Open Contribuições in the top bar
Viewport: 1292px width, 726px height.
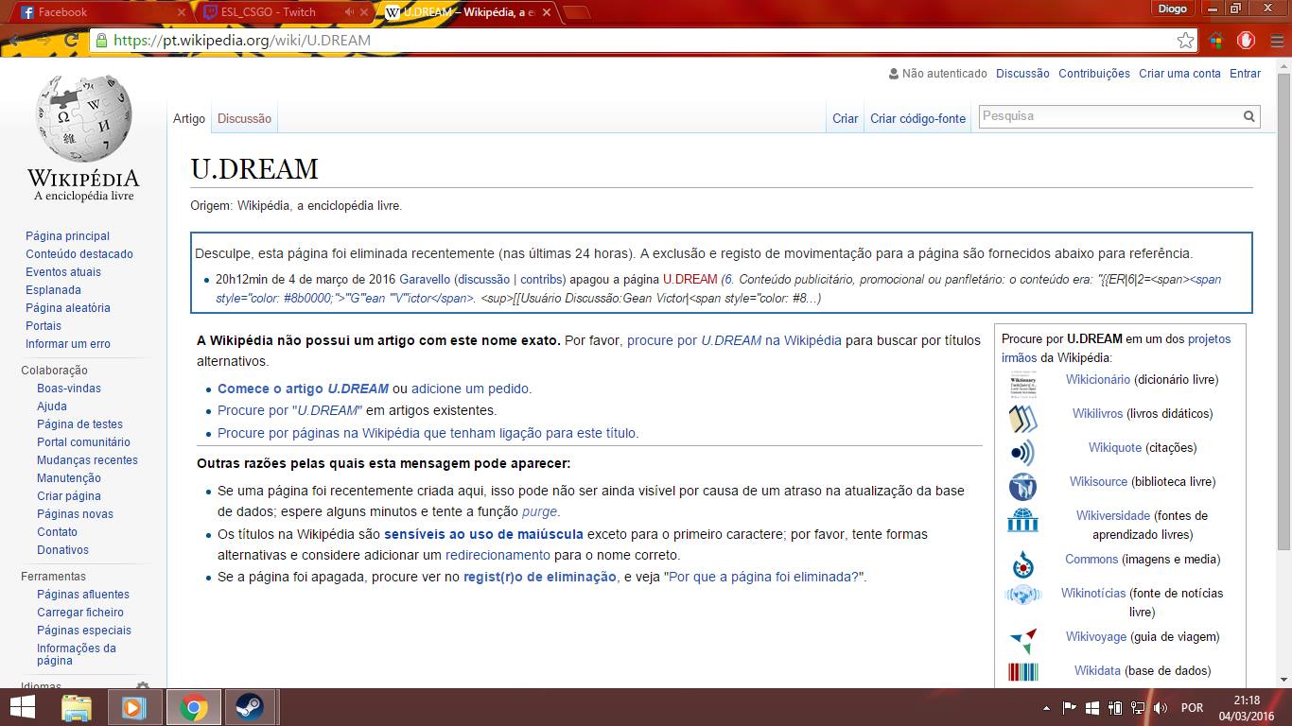(x=1094, y=74)
